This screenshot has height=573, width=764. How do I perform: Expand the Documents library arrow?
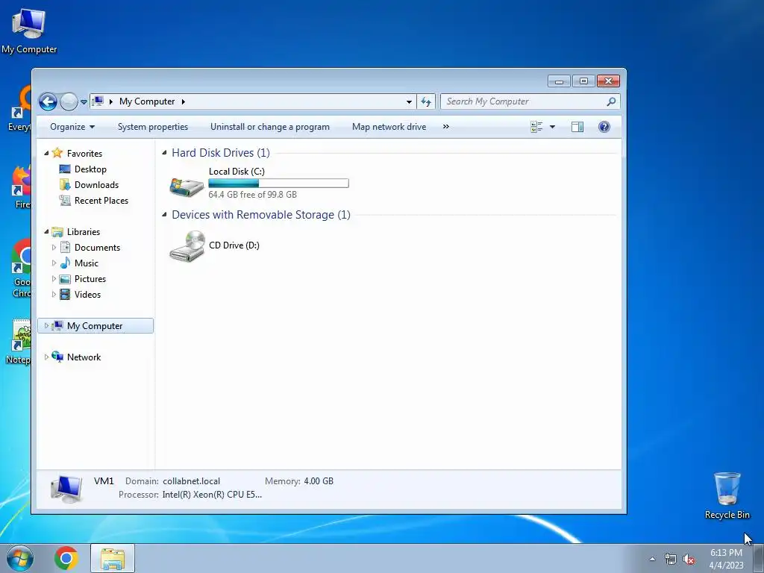pyautogui.click(x=54, y=248)
